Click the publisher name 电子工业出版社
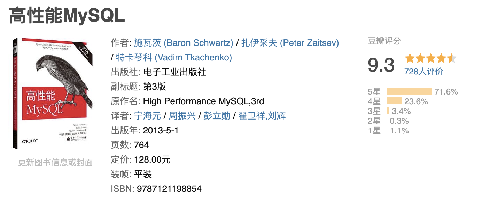Viewport: 482px width, 205px height. click(x=174, y=72)
